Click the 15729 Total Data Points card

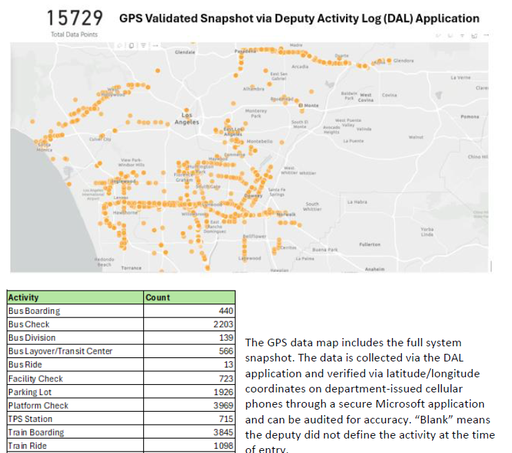(x=74, y=21)
